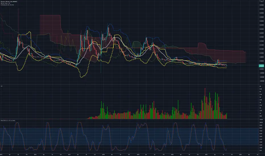Screen dimensions: 265x156
Task: Select the Ichimoku indicator legend
Action: (7, 5)
